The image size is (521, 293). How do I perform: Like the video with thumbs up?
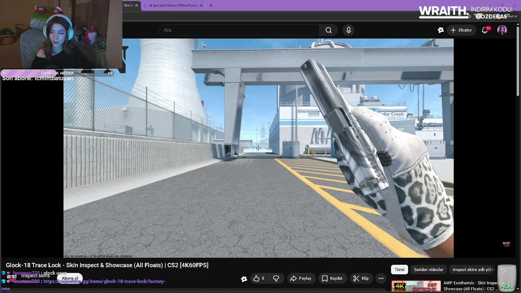(x=259, y=278)
